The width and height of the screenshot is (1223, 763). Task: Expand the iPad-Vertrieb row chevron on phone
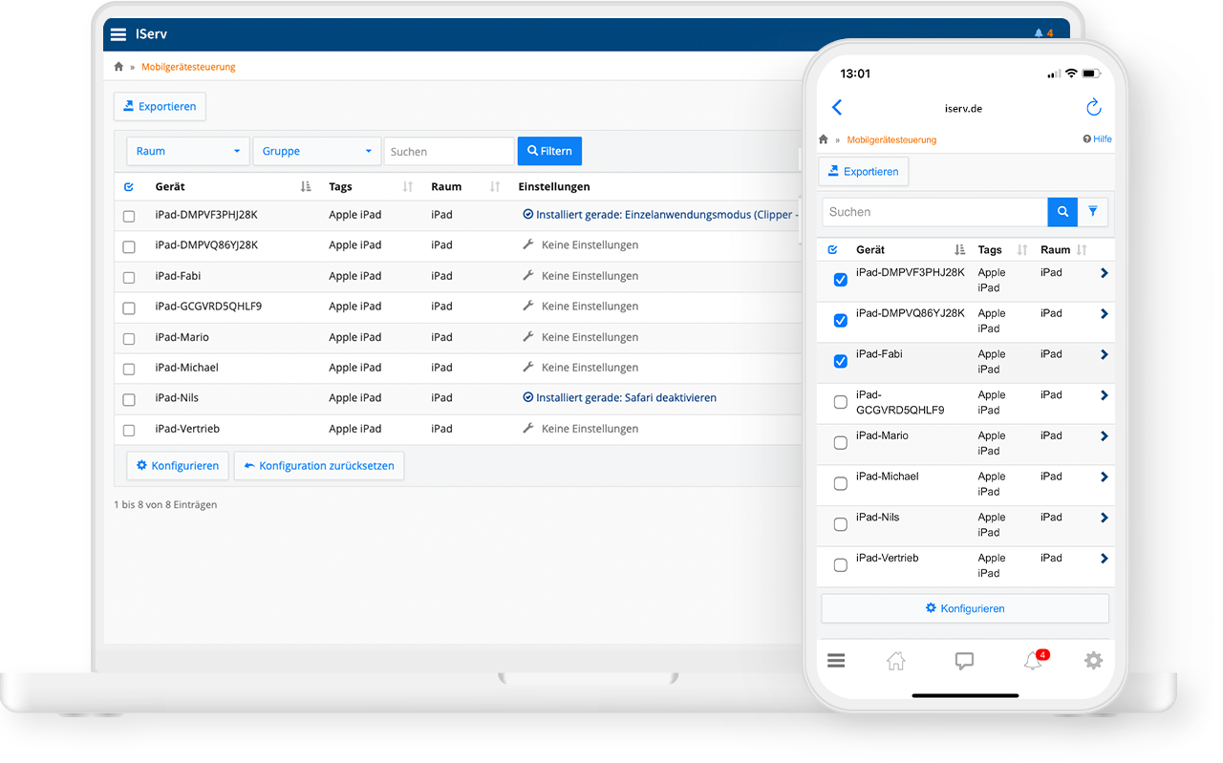click(x=1105, y=559)
